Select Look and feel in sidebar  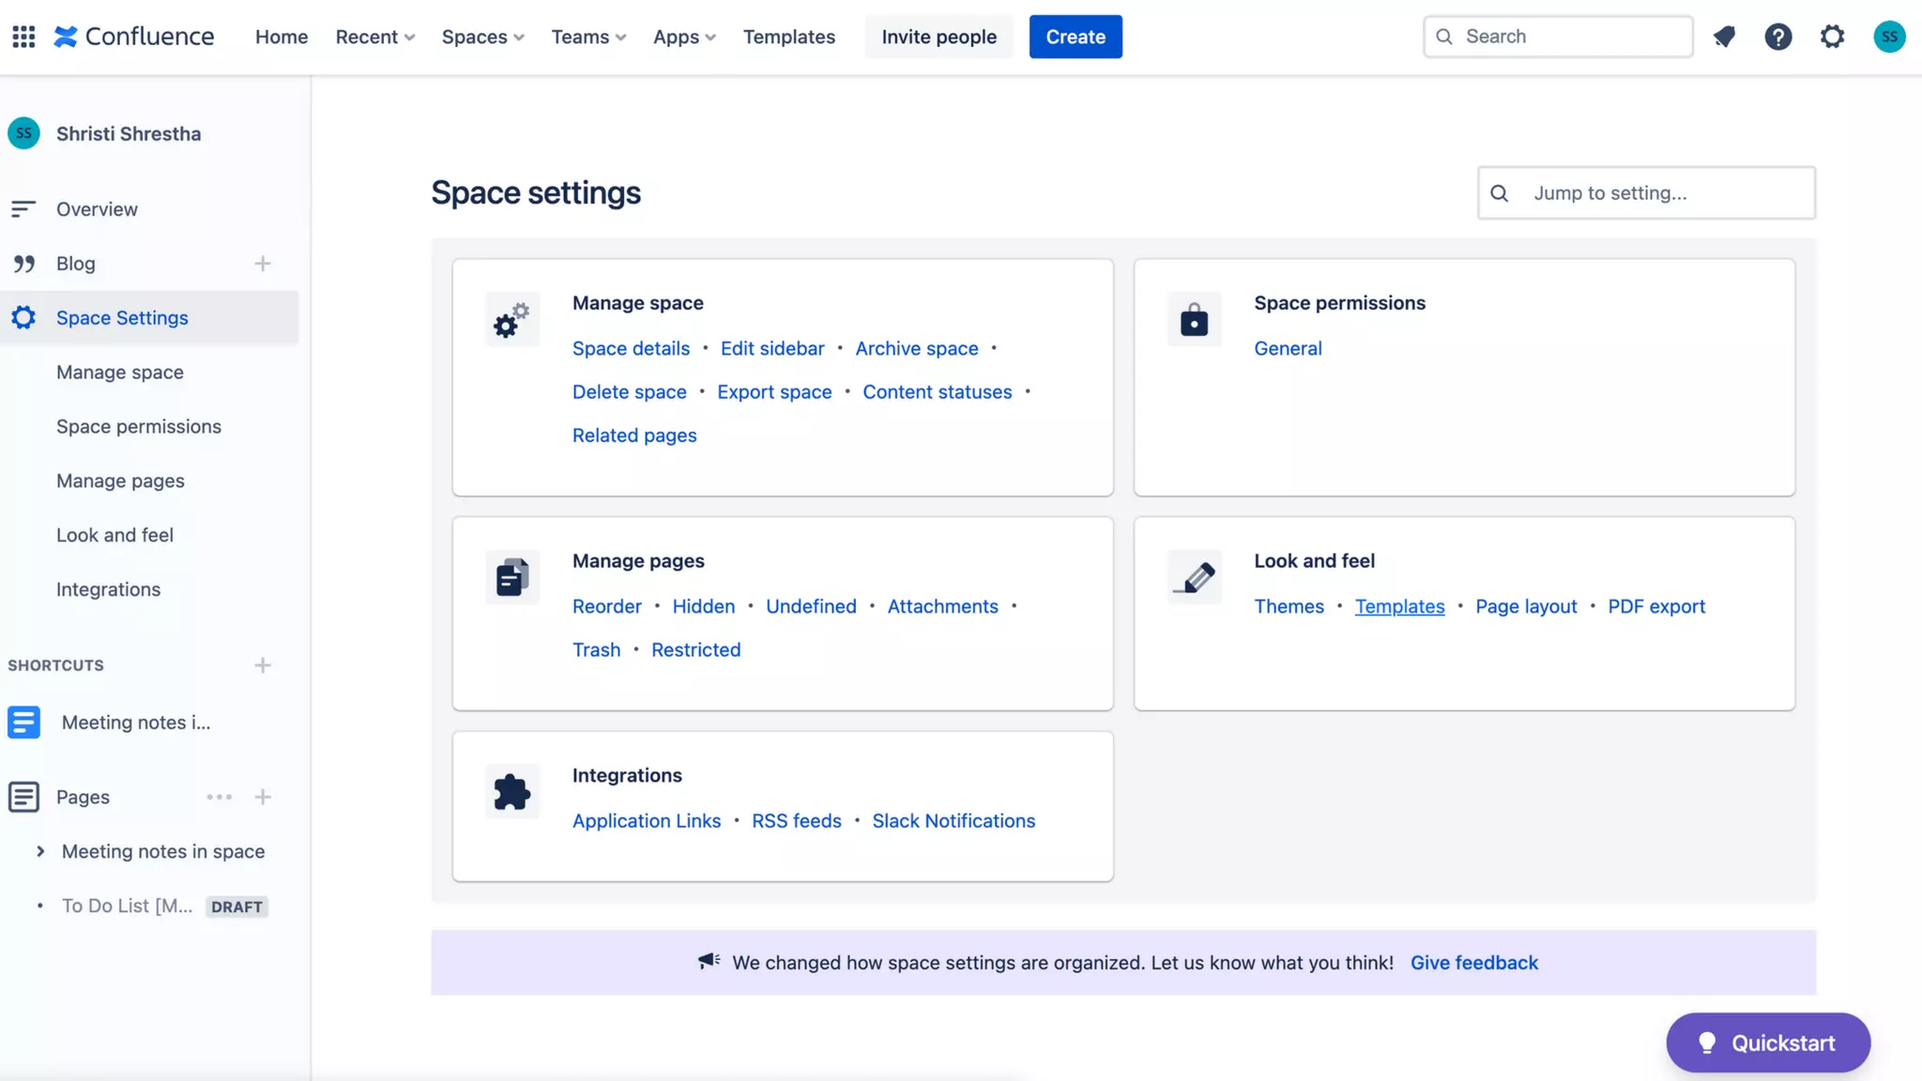click(114, 535)
